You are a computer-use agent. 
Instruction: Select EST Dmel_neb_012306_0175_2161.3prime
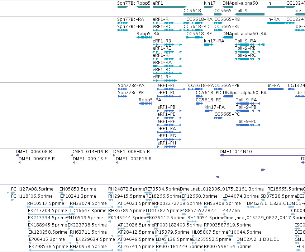pos(222,189)
